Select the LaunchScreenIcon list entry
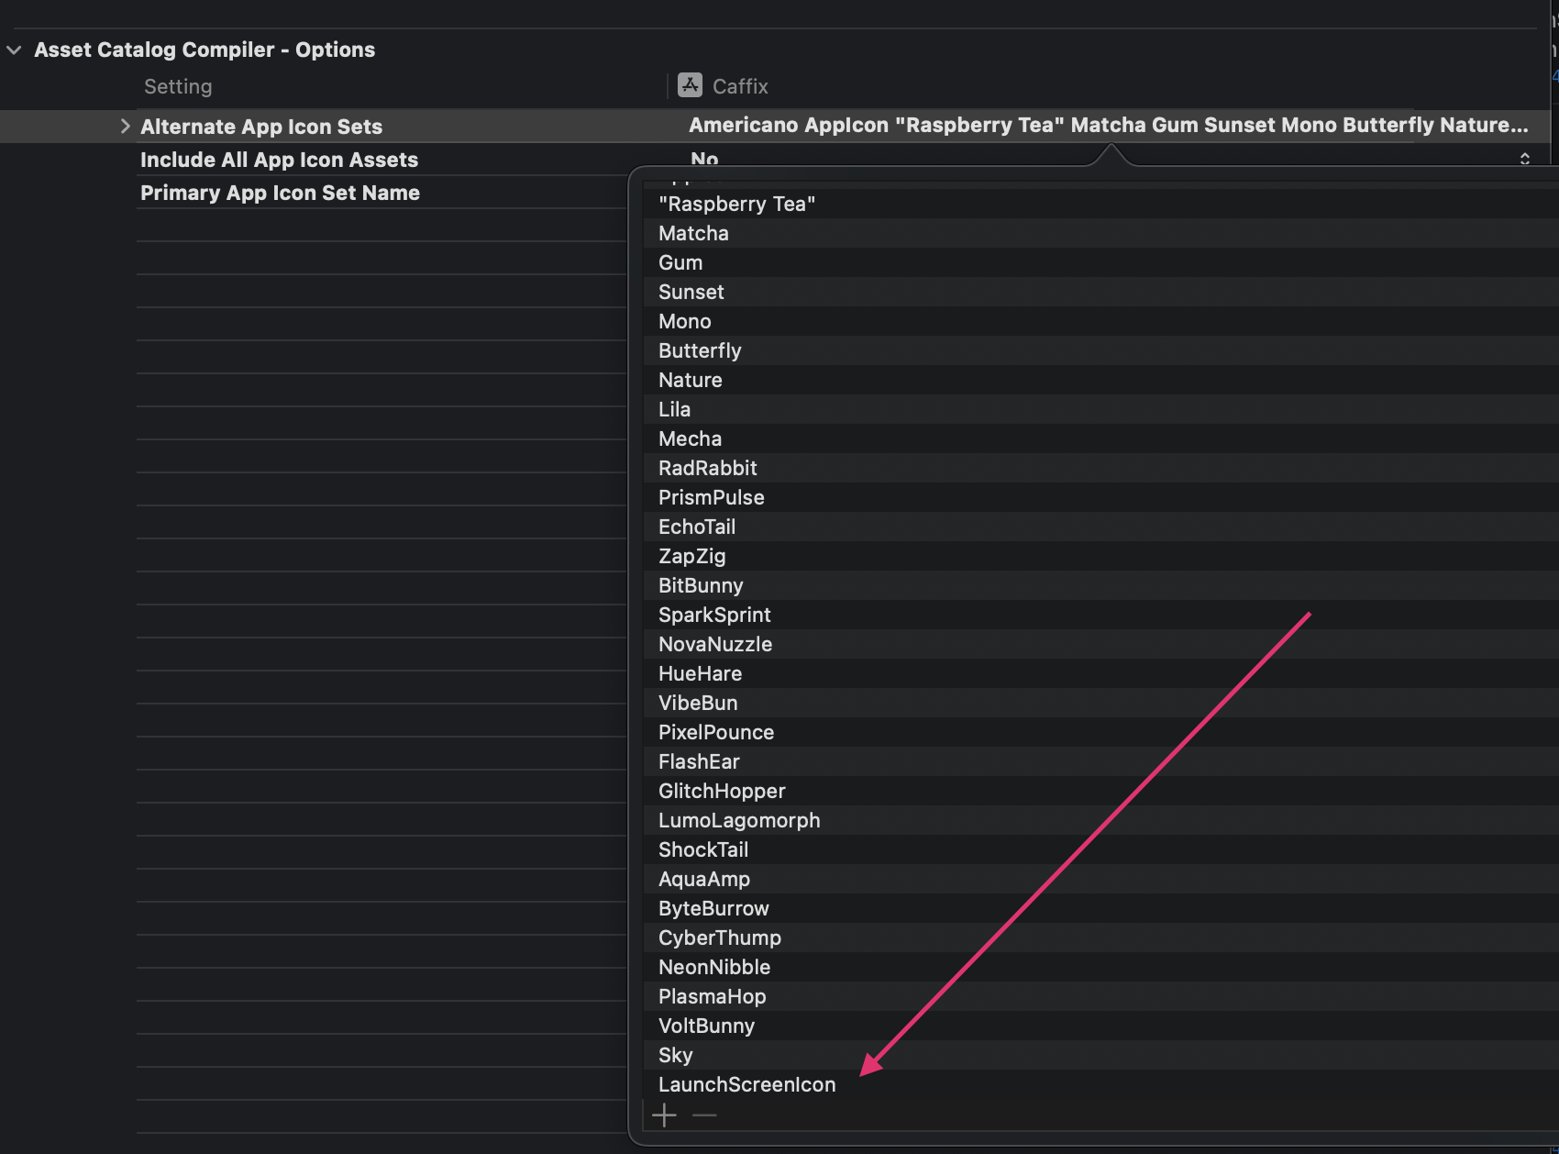The height and width of the screenshot is (1154, 1559). 746,1084
